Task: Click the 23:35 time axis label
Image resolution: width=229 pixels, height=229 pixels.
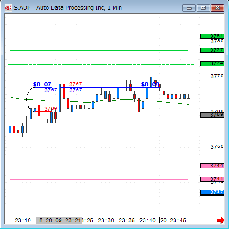Action: pyautogui.click(x=127, y=220)
